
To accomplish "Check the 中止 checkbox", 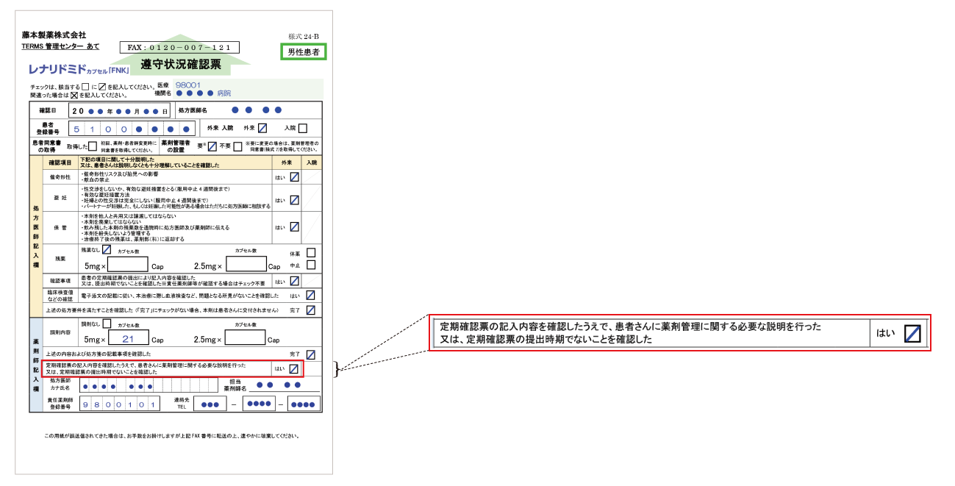I will pyautogui.click(x=311, y=265).
